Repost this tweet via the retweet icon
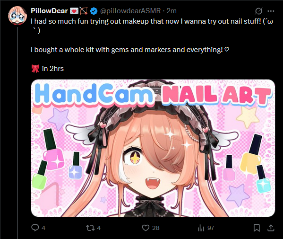The image size is (283, 239). pos(90,228)
